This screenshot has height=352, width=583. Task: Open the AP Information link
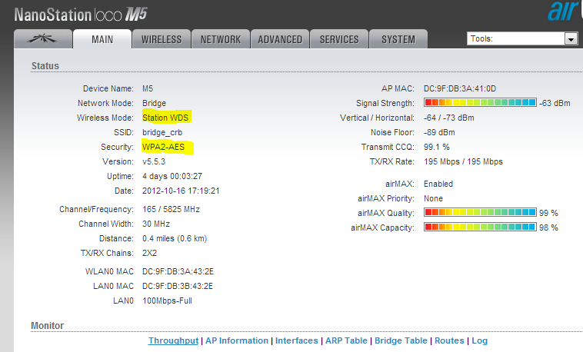click(x=237, y=340)
